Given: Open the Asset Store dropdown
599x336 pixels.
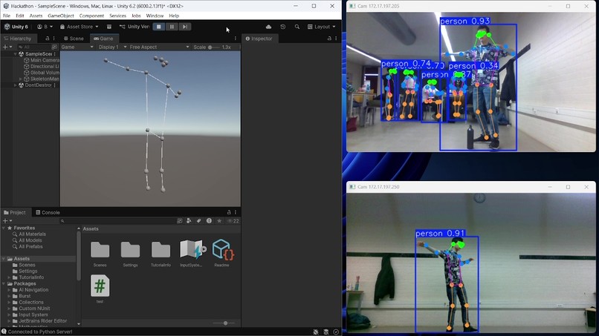Looking at the screenshot, I should point(80,27).
